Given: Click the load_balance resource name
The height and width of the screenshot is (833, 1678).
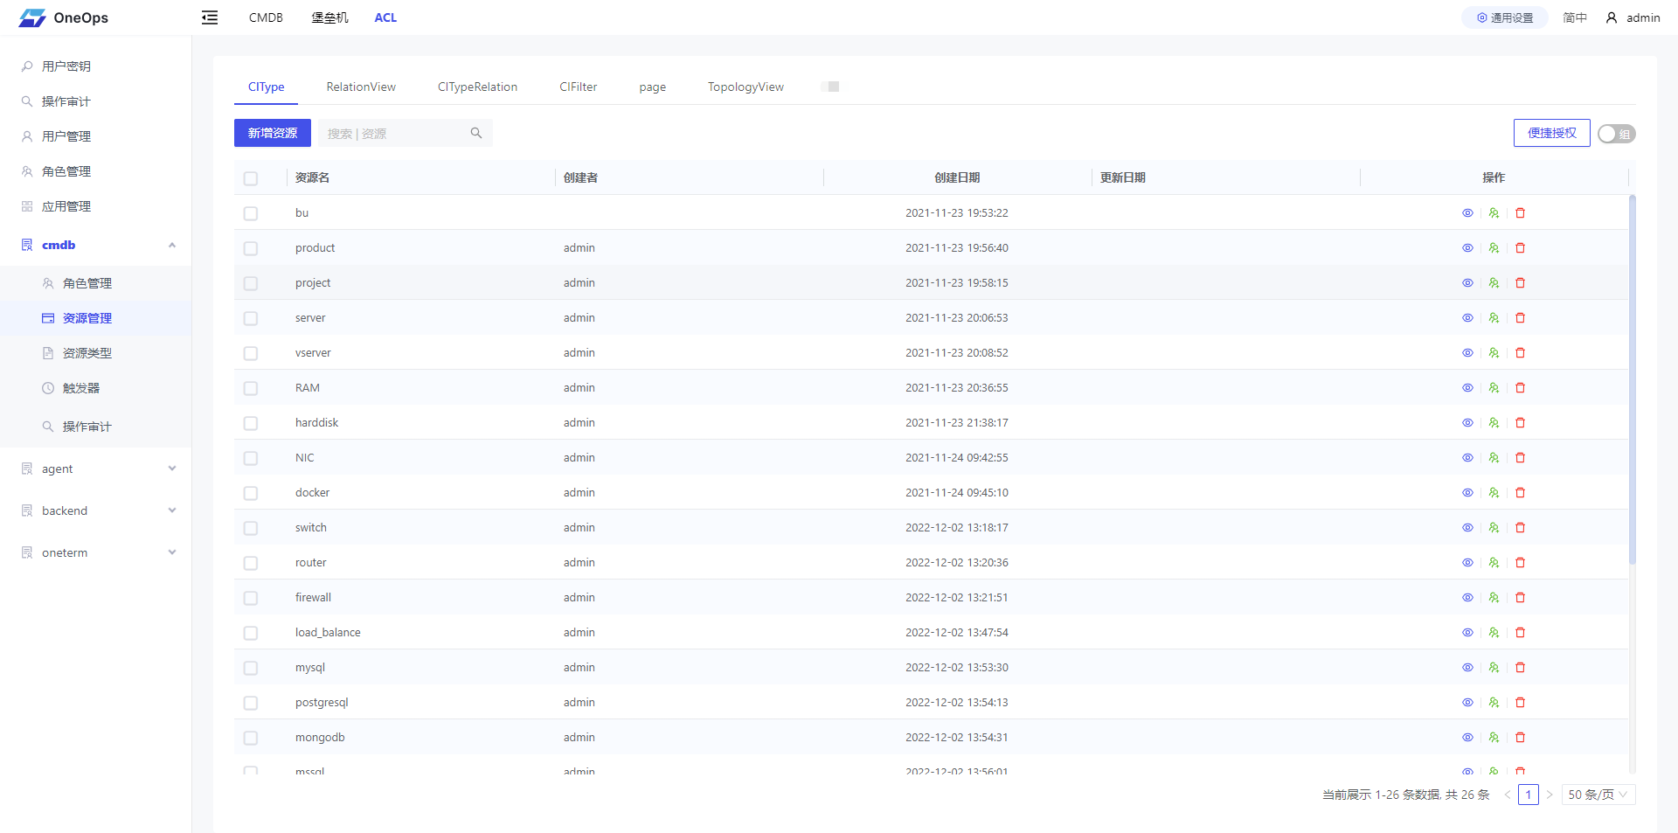Looking at the screenshot, I should pos(328,632).
